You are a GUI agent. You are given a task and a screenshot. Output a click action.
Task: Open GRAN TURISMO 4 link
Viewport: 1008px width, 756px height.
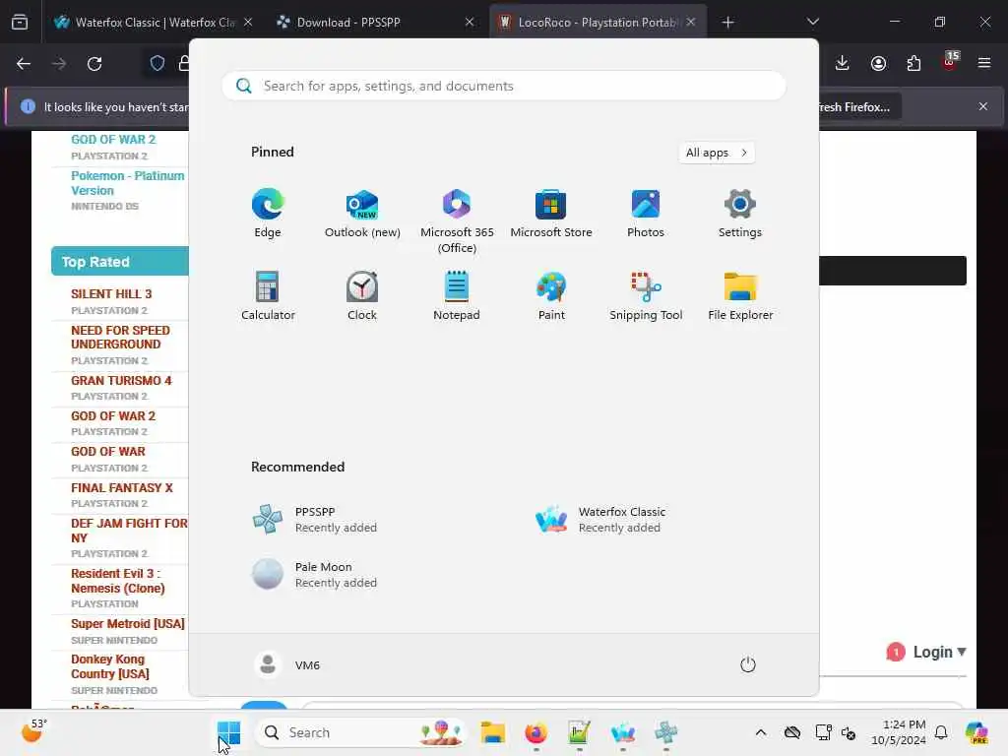click(121, 380)
